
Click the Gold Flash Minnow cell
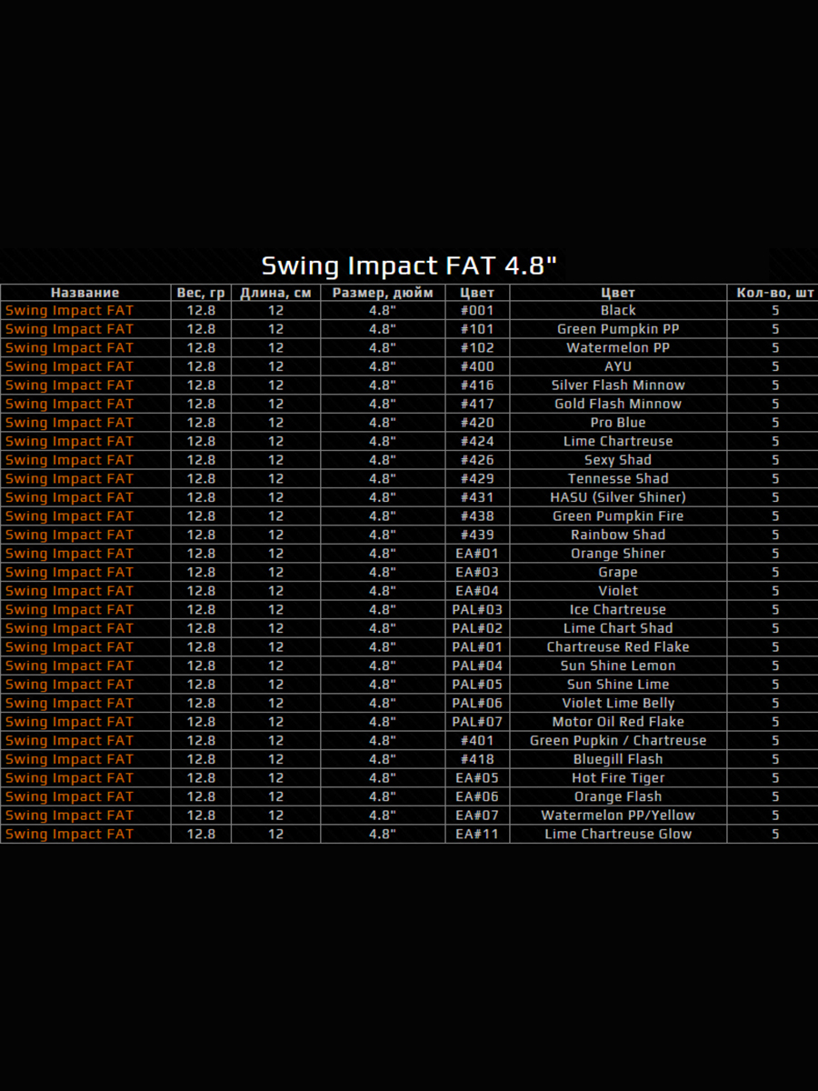pyautogui.click(x=618, y=404)
